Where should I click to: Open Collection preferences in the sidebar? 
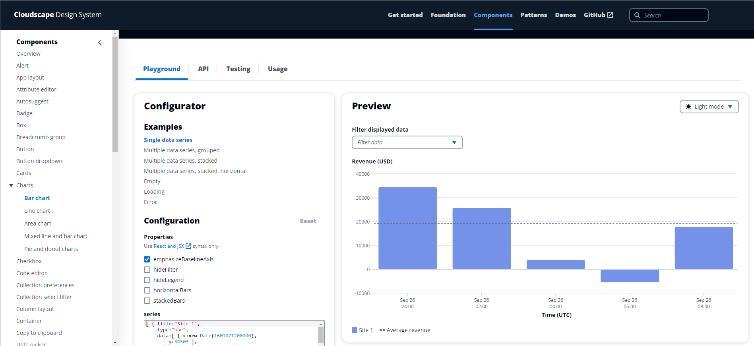[x=45, y=285]
